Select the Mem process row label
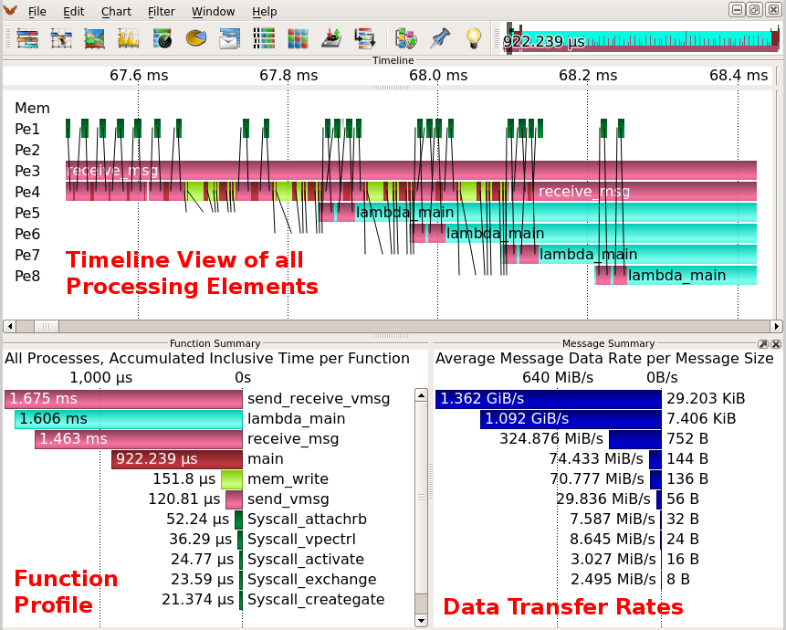Screen dimensions: 786x630 point(32,109)
